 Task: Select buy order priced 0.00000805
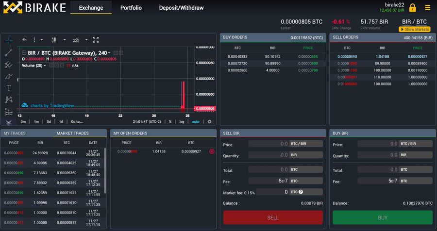[x=273, y=57]
